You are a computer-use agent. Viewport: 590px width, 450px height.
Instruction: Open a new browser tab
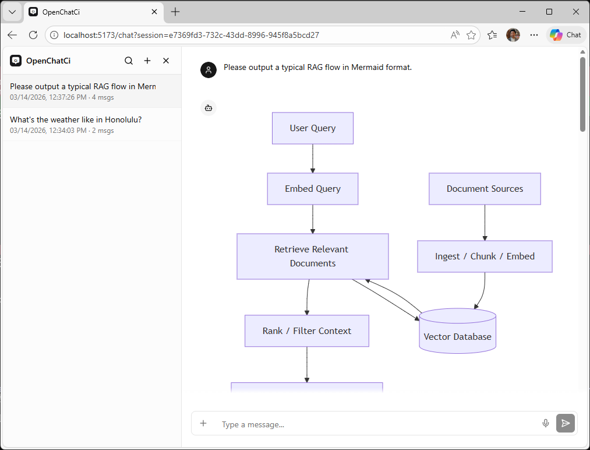click(x=175, y=12)
